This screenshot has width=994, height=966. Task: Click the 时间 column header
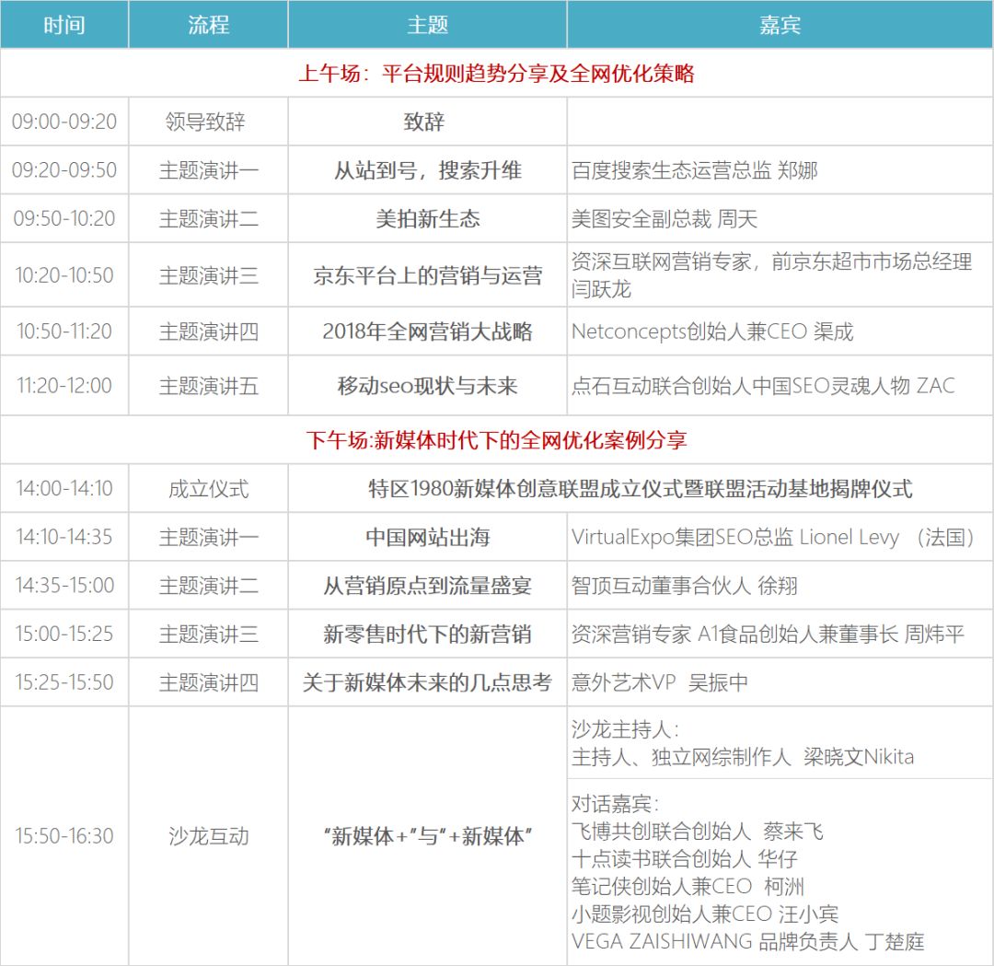point(64,24)
